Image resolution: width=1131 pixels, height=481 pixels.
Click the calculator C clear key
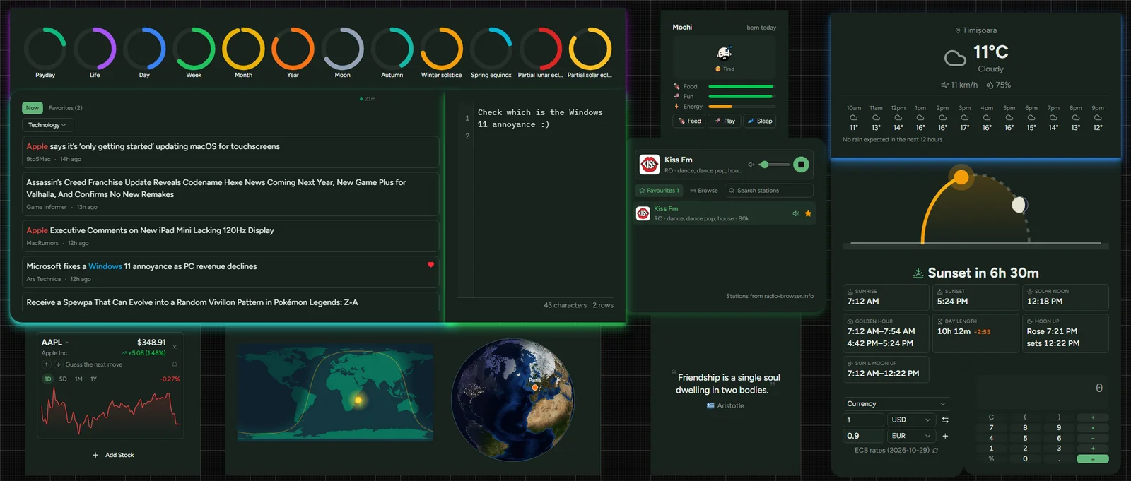[x=991, y=417]
